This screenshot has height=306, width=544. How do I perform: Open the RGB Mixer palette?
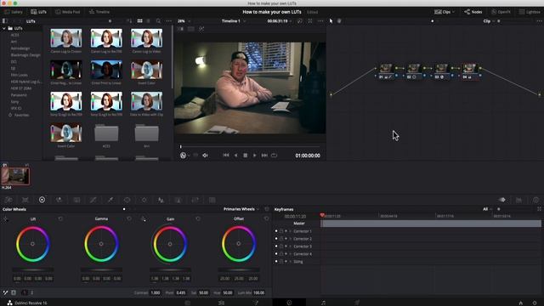click(x=59, y=200)
